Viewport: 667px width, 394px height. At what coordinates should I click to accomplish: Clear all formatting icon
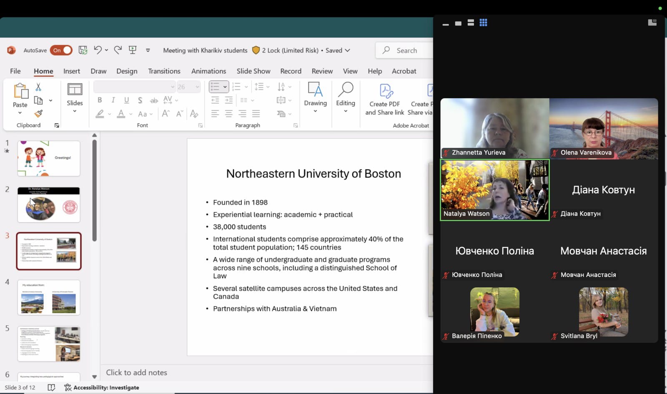194,113
